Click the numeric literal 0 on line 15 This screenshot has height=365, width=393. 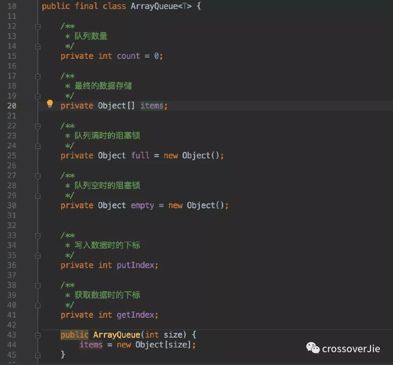click(x=156, y=56)
